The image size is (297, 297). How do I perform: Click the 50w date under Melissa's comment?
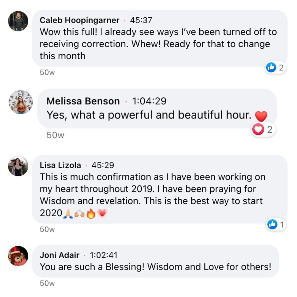[x=55, y=135]
